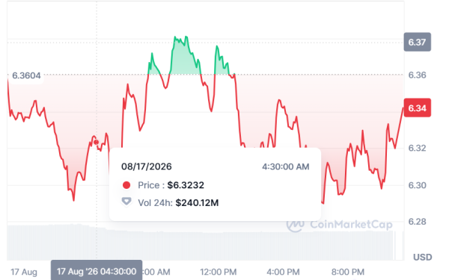Viewport: 449px width, 280px height.
Task: Click the 17 Aug date axis label
Action: click(24, 272)
